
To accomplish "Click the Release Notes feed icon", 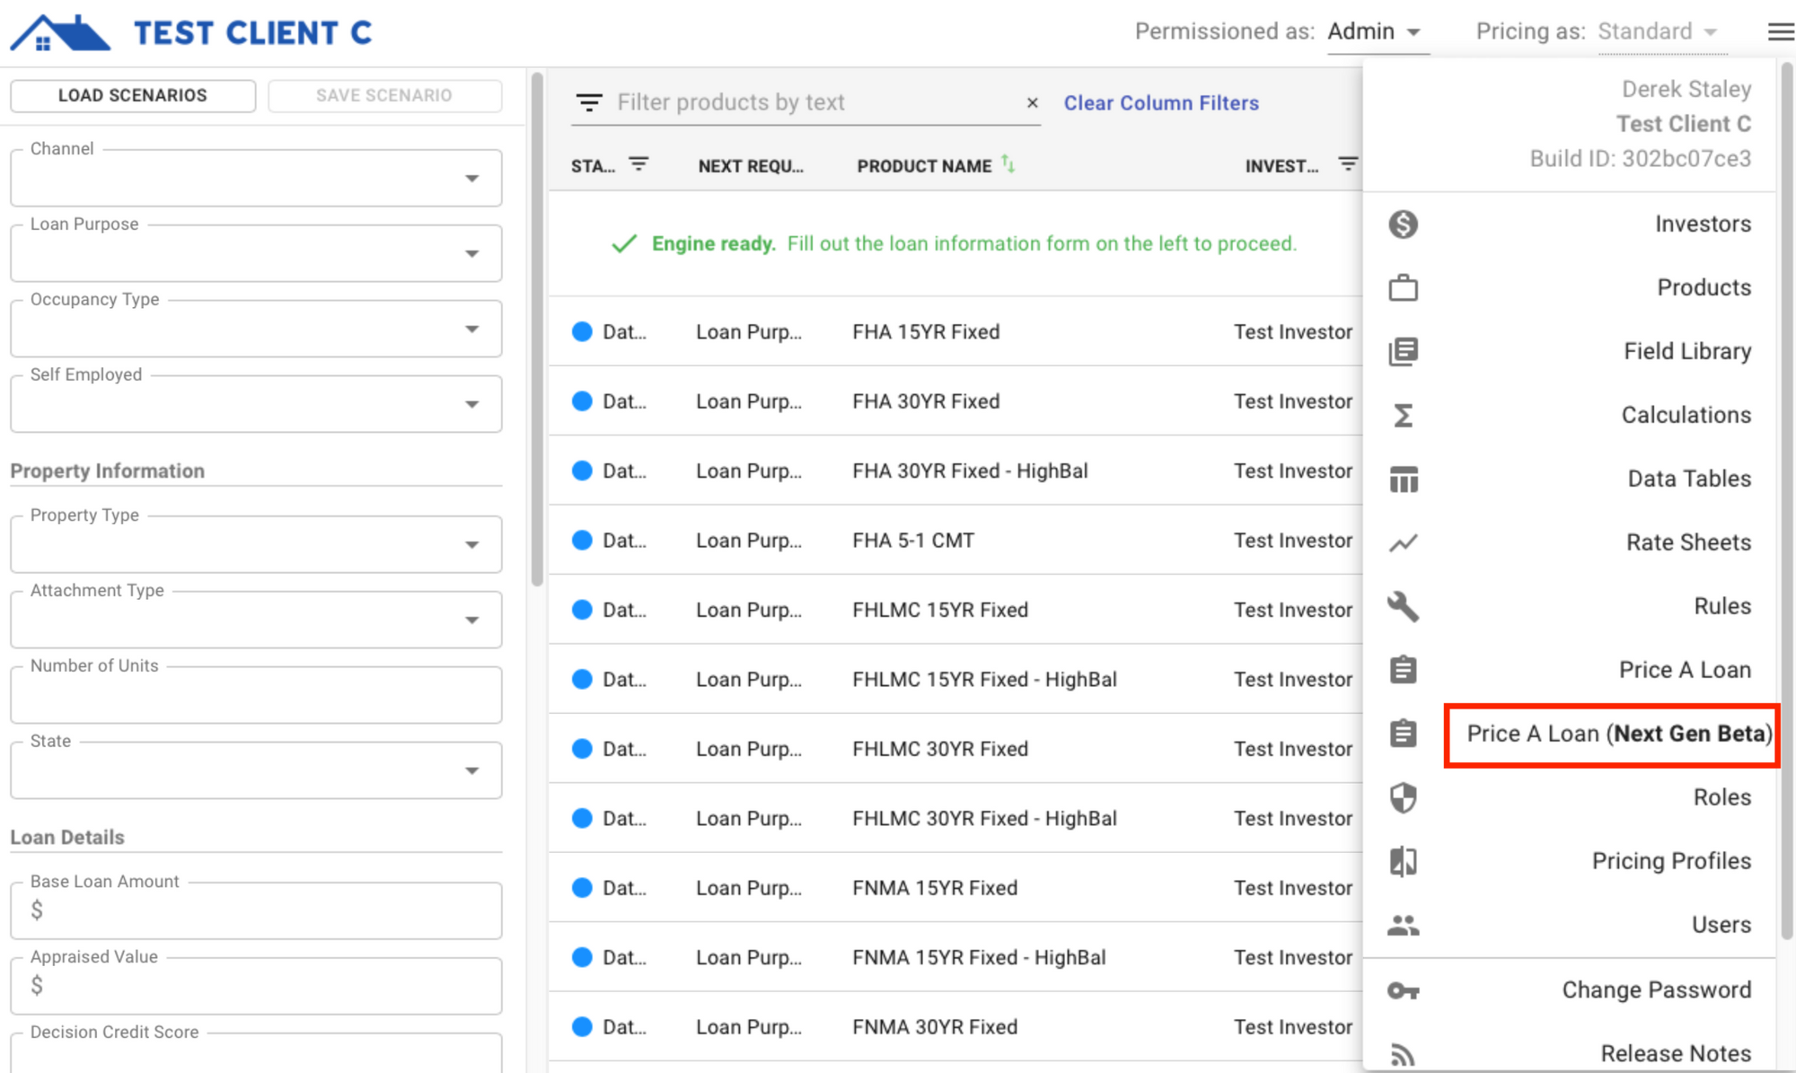I will (x=1403, y=1054).
